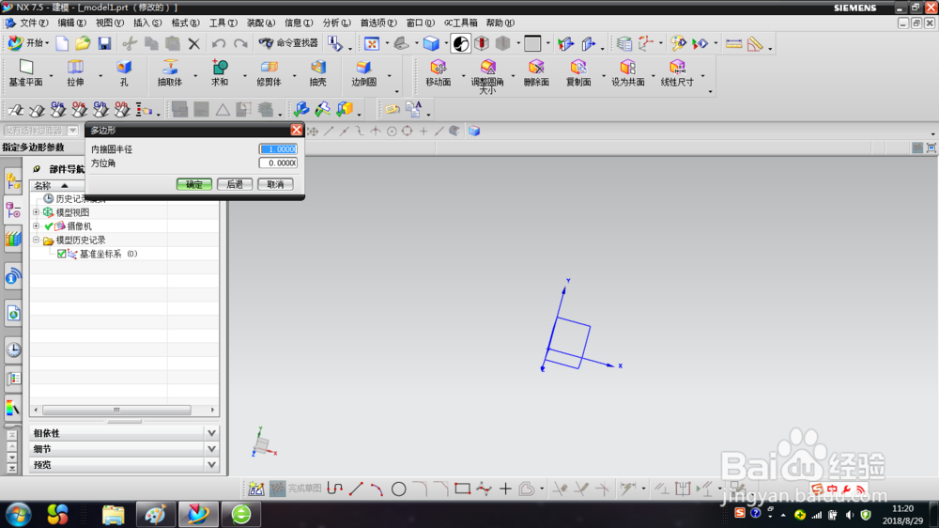This screenshot has width=939, height=528.
Task: Open the Edge Blend dropdown arrow
Action: pos(390,75)
